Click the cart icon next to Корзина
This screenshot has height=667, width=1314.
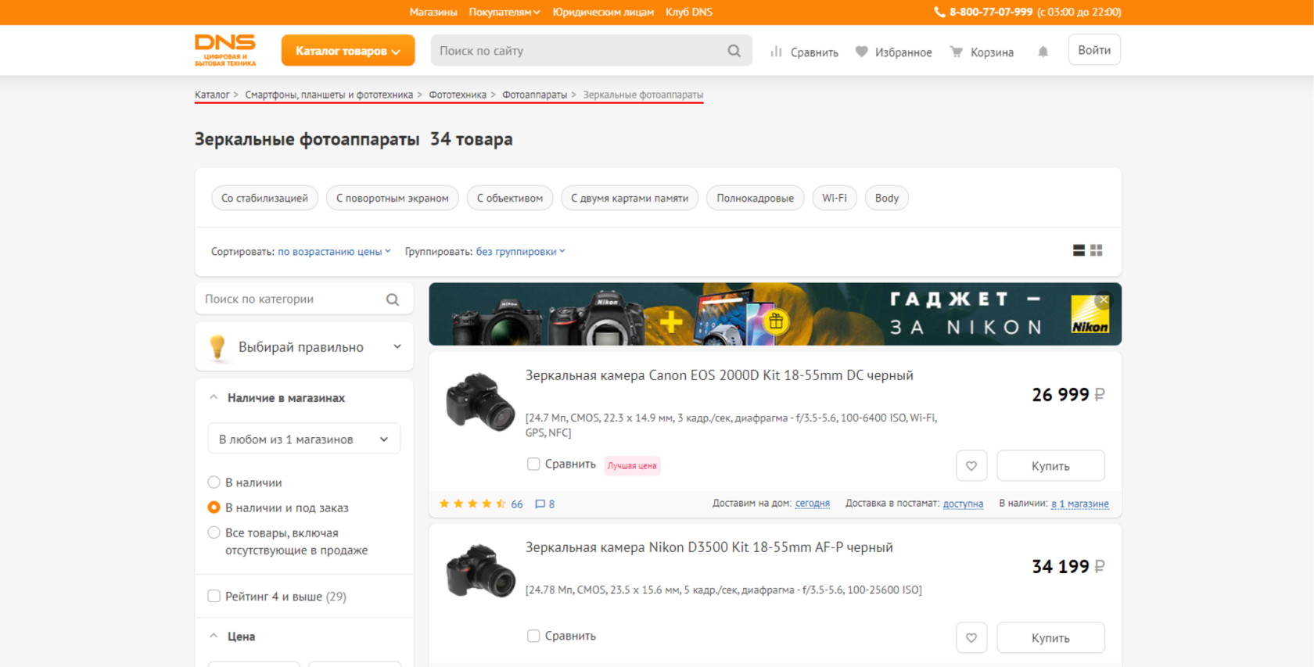pos(956,52)
